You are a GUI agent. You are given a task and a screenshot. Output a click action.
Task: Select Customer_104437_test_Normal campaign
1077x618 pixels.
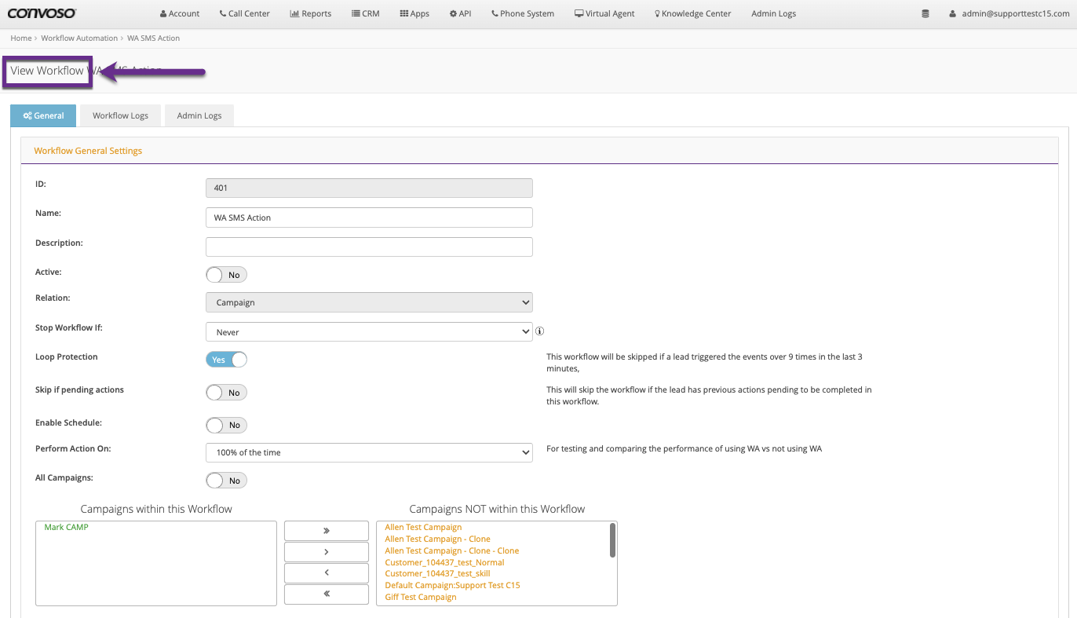pos(444,562)
